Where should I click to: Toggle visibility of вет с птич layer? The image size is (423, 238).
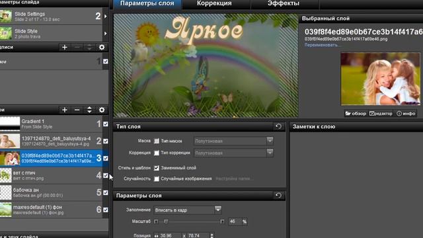[106, 175]
